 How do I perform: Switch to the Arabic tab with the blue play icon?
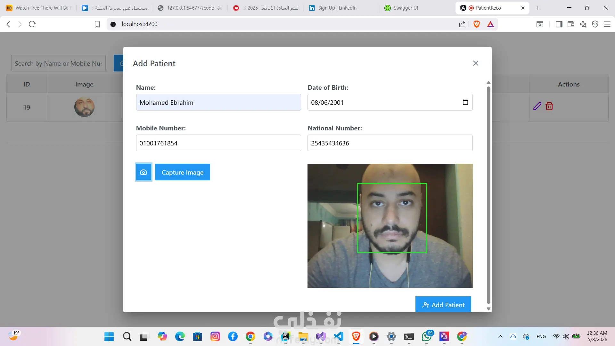point(114,8)
